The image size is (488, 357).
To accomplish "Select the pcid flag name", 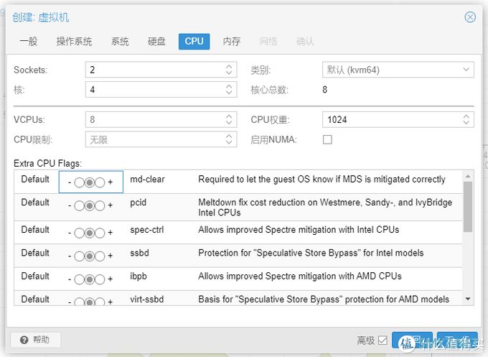I will pyautogui.click(x=139, y=203).
